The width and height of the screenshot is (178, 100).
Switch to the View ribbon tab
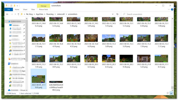tap(33, 9)
